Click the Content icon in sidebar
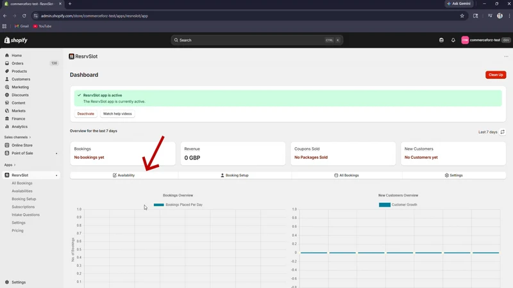Image resolution: width=513 pixels, height=288 pixels. point(7,103)
